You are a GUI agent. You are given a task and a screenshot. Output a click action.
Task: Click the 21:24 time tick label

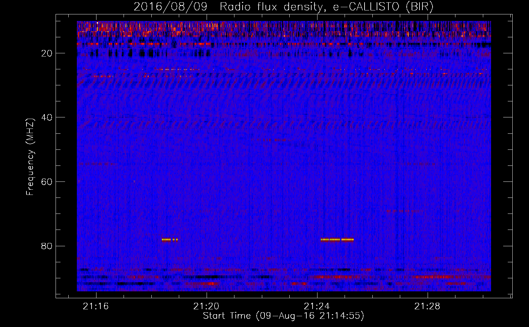pyautogui.click(x=317, y=306)
